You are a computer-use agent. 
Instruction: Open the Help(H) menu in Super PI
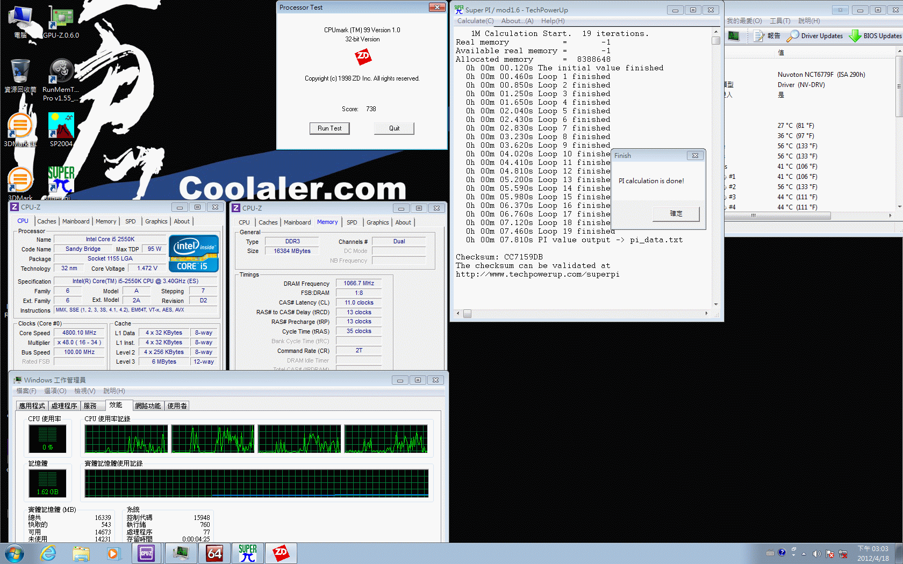tap(553, 21)
